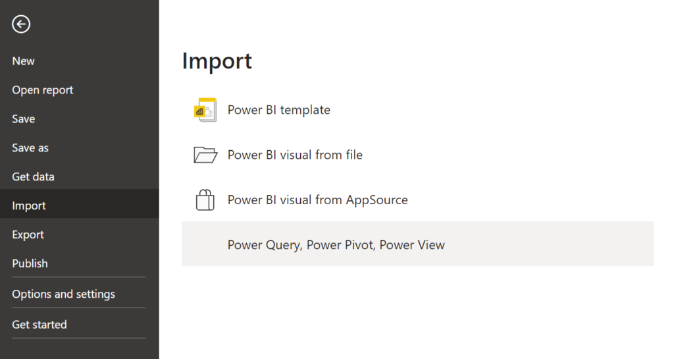Open the Save as option
Screen dimensions: 674x359
(30, 148)
